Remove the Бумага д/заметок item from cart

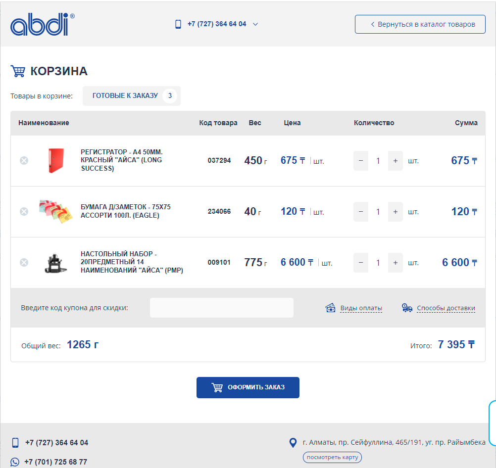tap(24, 212)
